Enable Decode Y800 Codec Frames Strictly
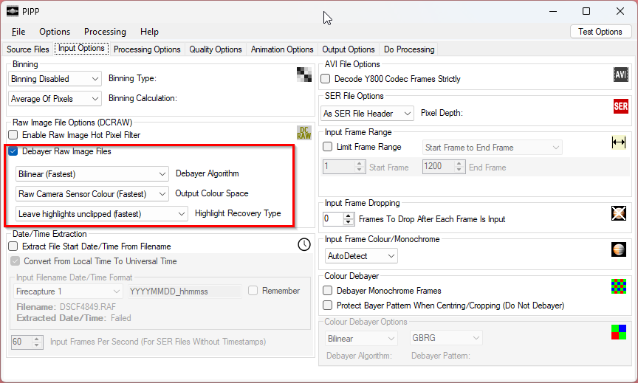The height and width of the screenshot is (383, 638). coord(325,79)
